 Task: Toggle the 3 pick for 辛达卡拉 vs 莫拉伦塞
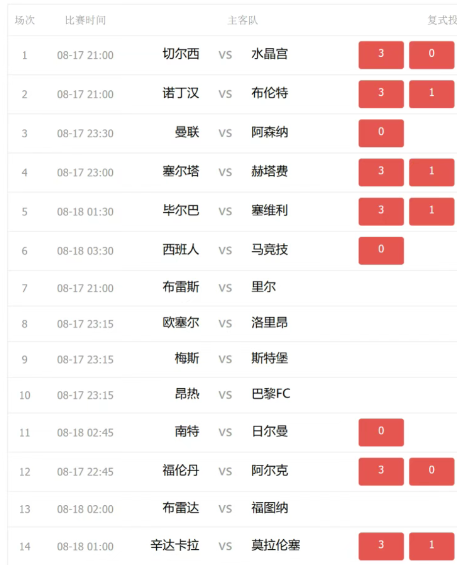tap(381, 546)
